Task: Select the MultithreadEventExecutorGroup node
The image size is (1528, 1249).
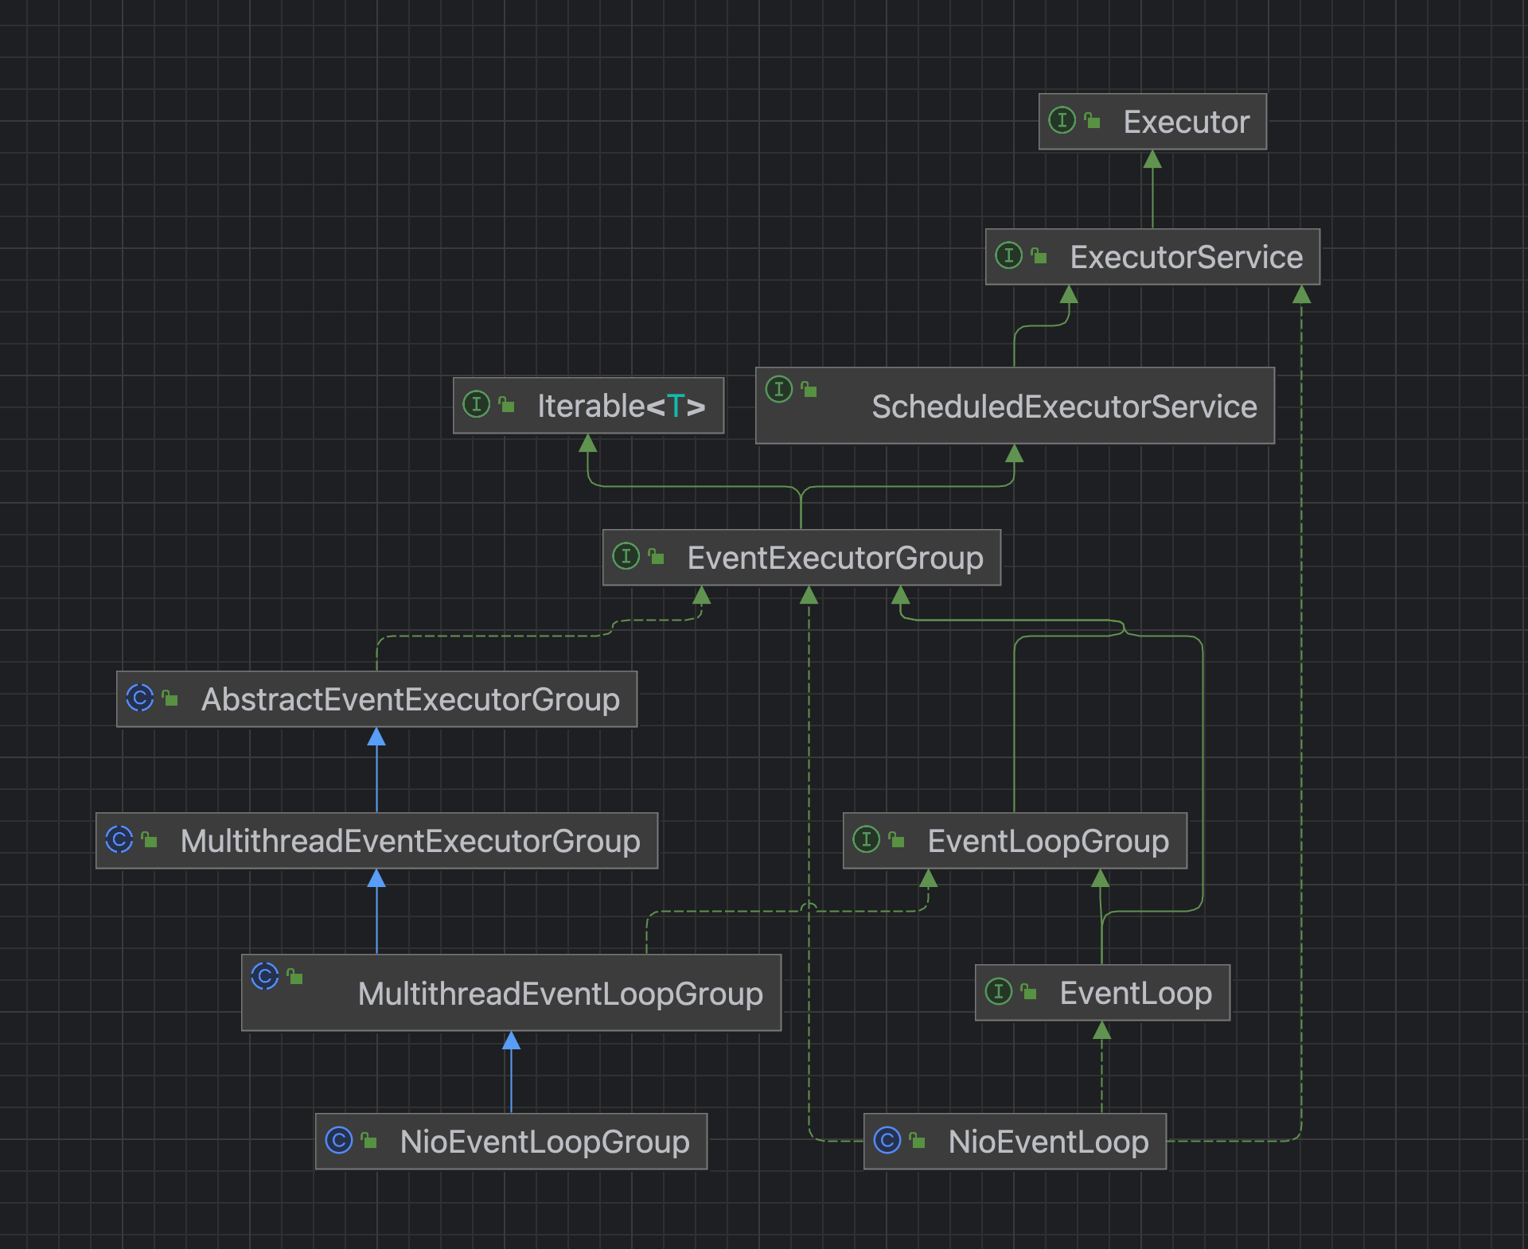Action: [410, 842]
